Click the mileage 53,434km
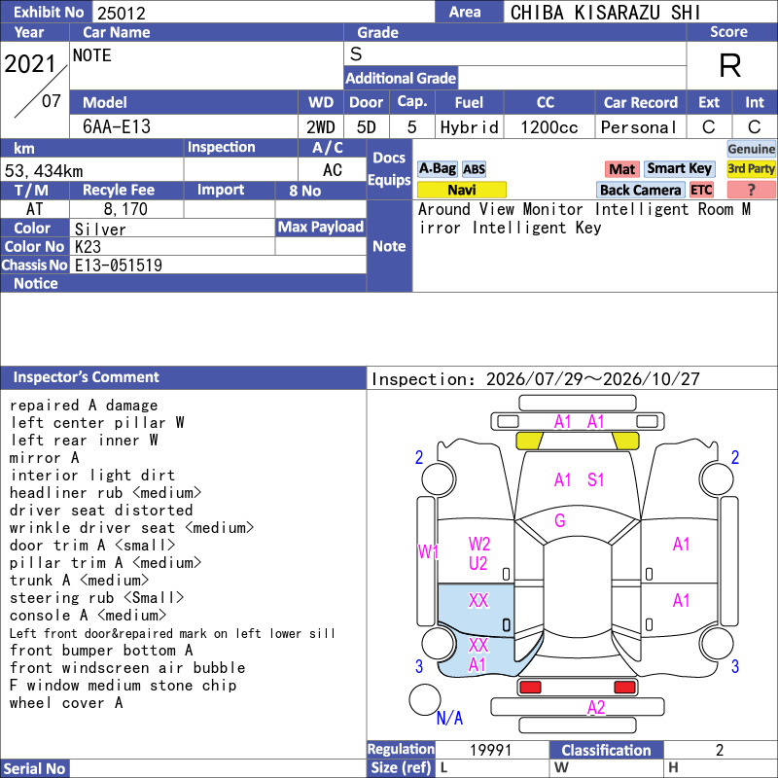Image resolution: width=778 pixels, height=778 pixels. click(44, 171)
